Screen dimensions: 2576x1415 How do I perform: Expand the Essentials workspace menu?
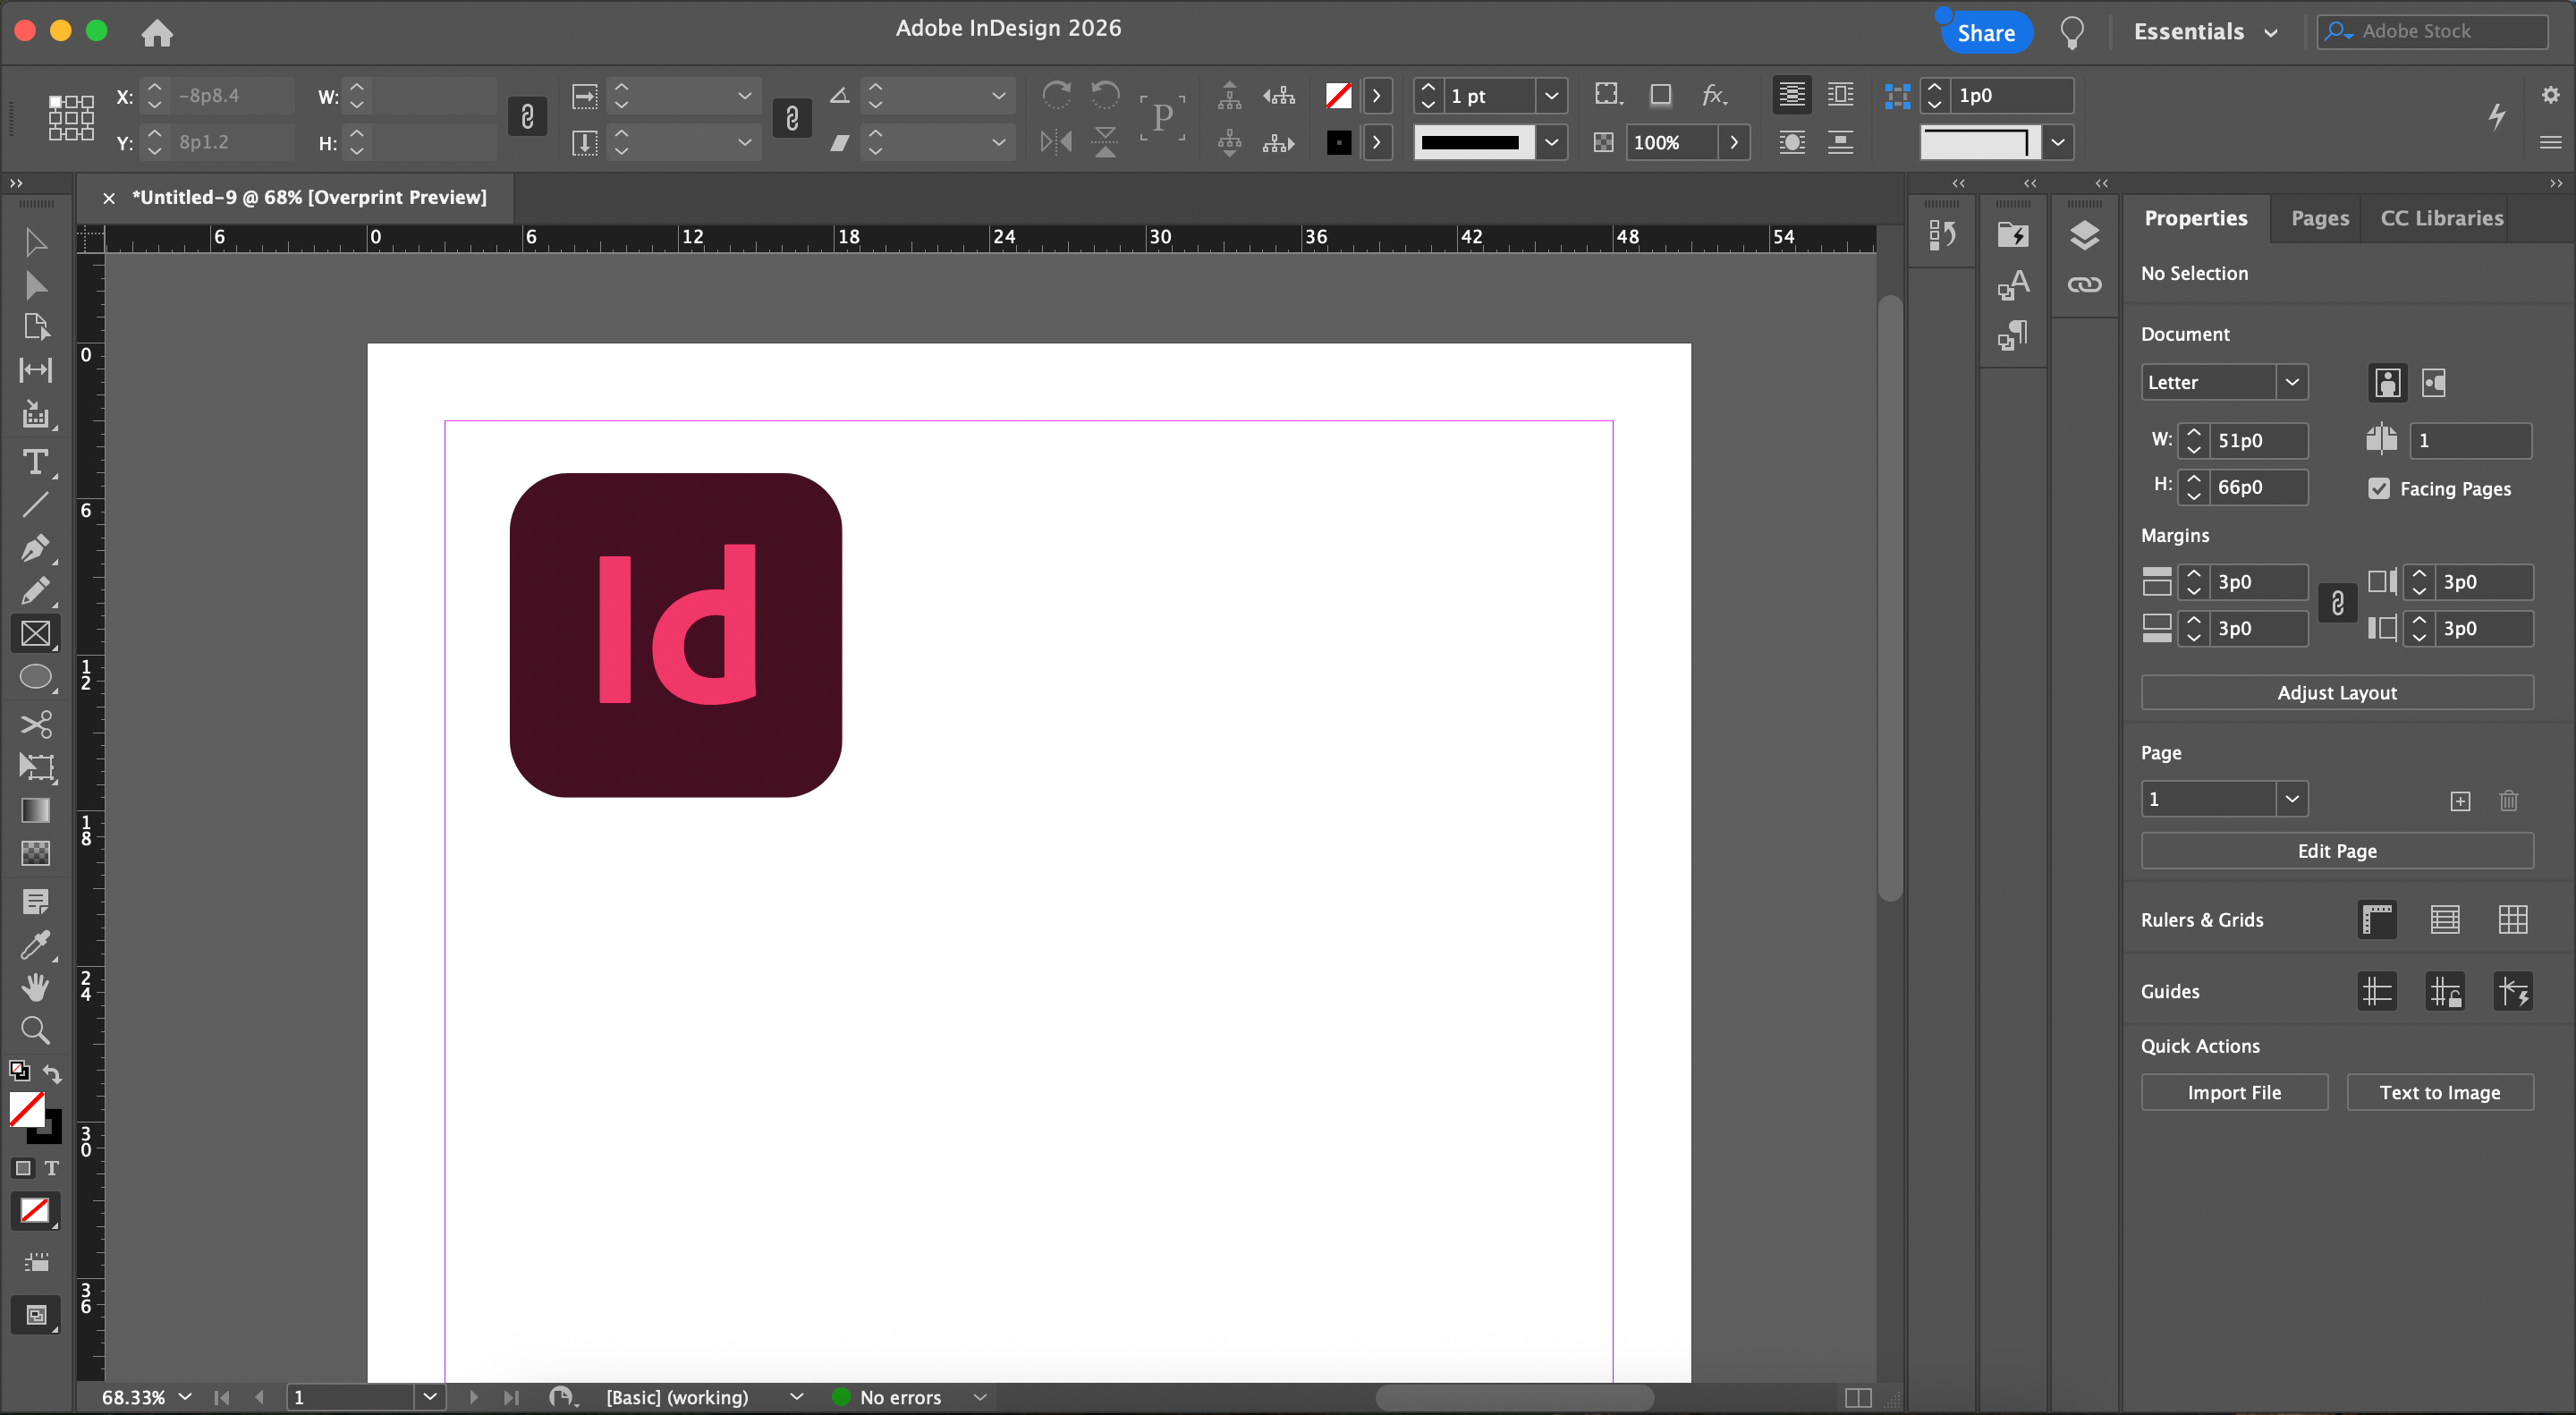tap(2205, 32)
